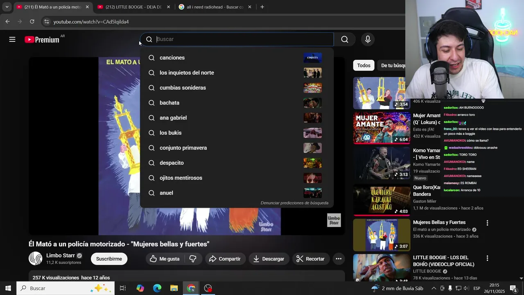Open LITTLE BOOGIE - LOS DEL BOHÍO title
Screen dimensions: 524x295
pos(444,261)
